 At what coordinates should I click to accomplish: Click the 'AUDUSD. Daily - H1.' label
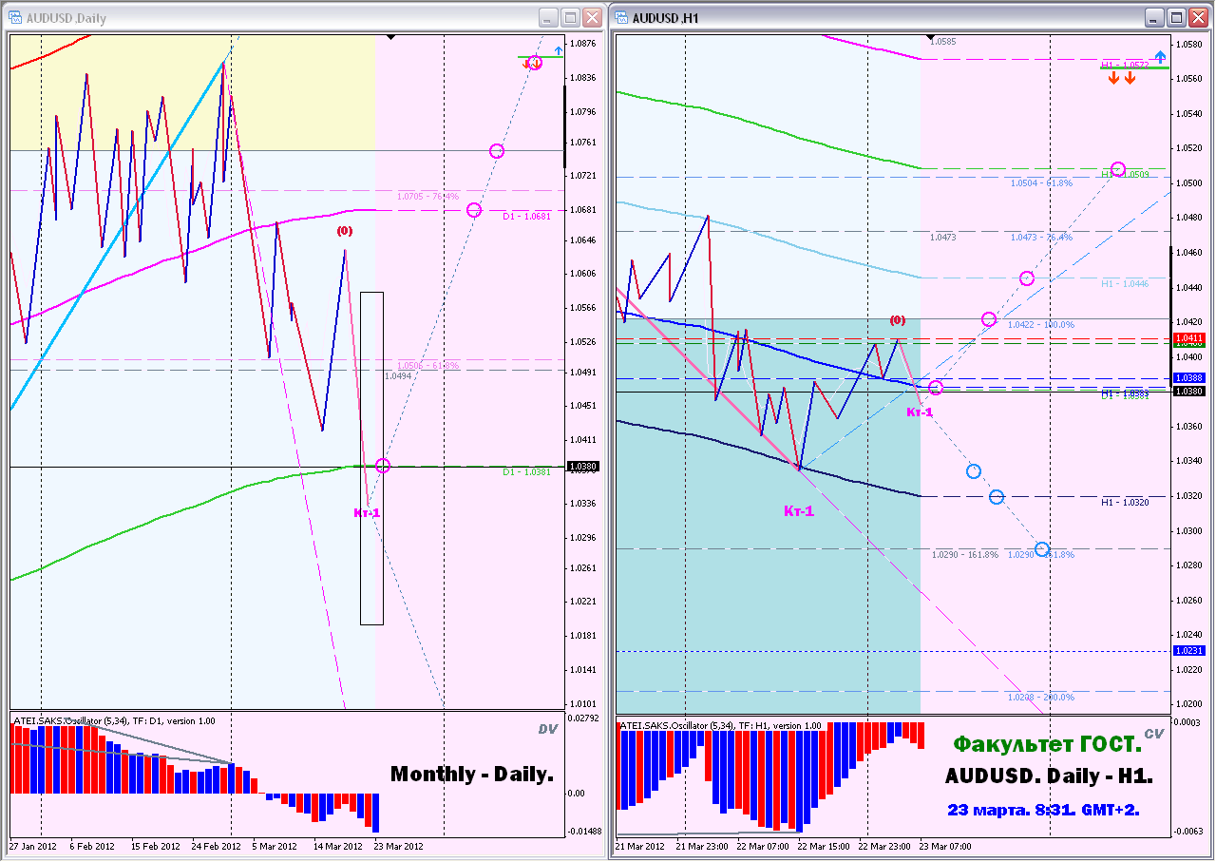point(1049,776)
